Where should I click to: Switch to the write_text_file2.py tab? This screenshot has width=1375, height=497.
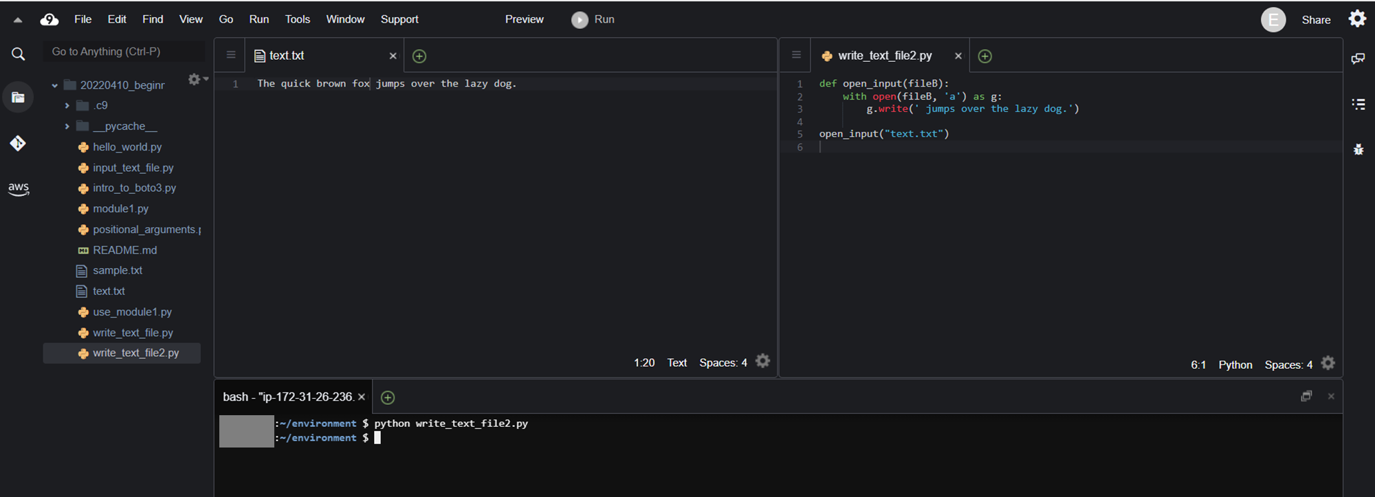[890, 56]
